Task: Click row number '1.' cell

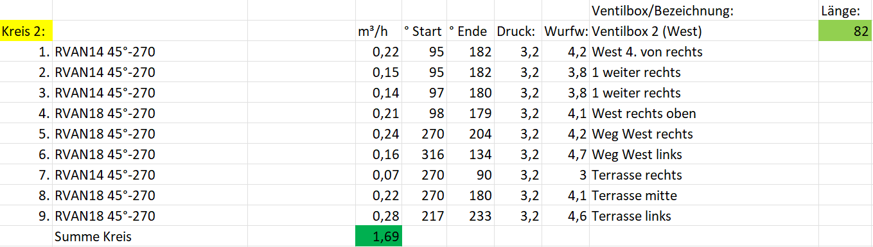Action: pyautogui.click(x=26, y=51)
